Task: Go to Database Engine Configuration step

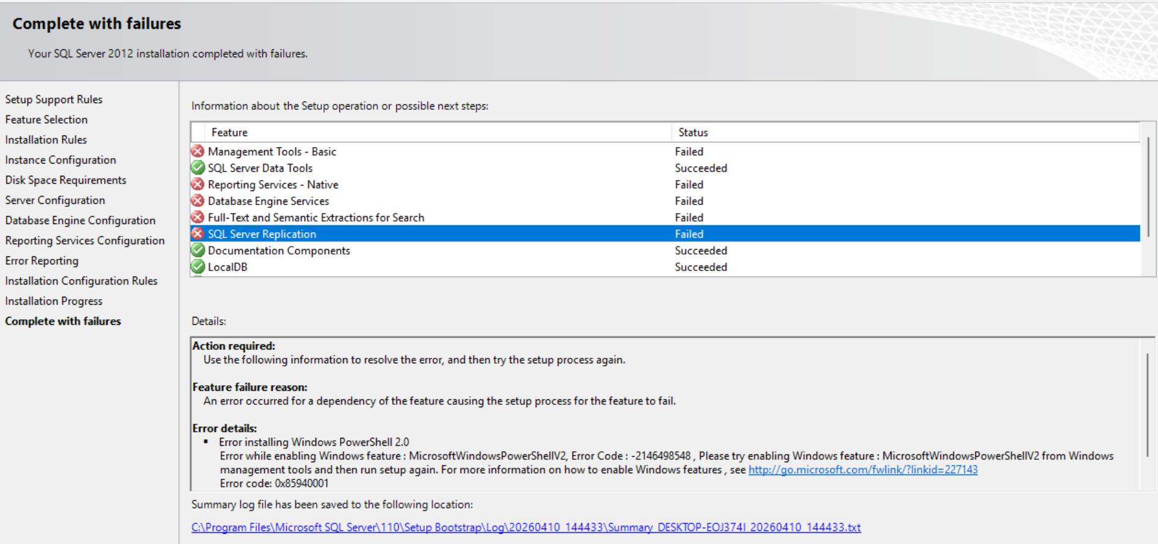Action: [80, 220]
